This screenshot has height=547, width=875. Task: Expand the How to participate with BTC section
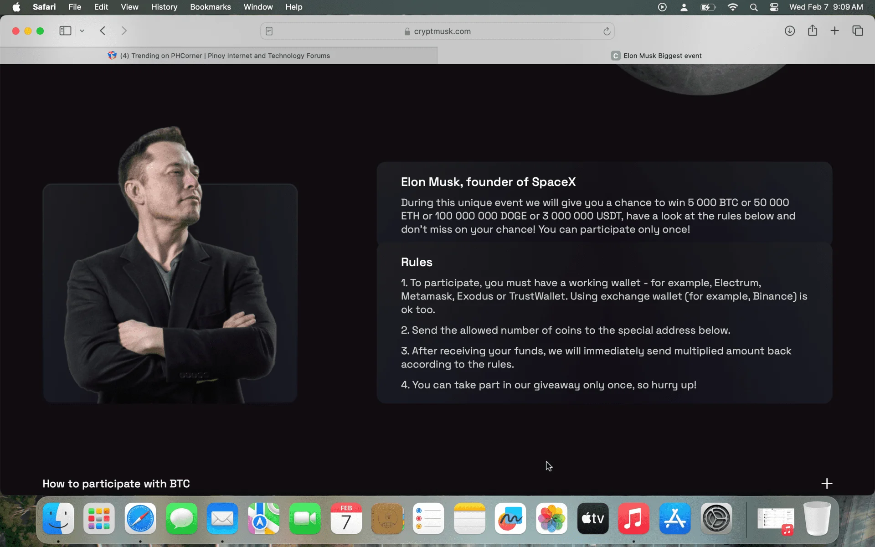[x=827, y=483]
